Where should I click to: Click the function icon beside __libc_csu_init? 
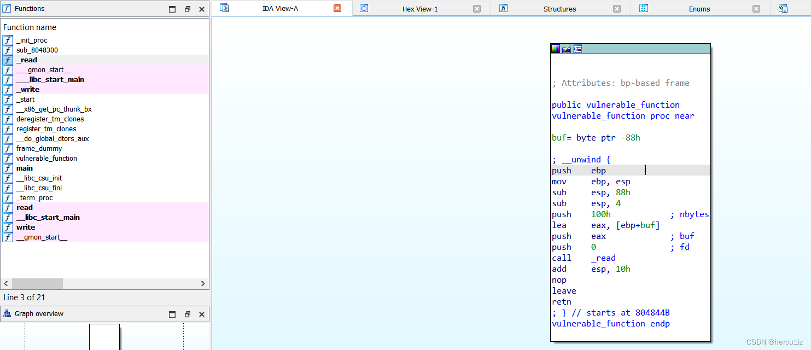click(x=8, y=178)
